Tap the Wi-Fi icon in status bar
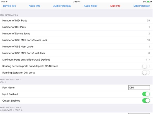Viewport: 153px width, 114px height. (x=7, y=2)
